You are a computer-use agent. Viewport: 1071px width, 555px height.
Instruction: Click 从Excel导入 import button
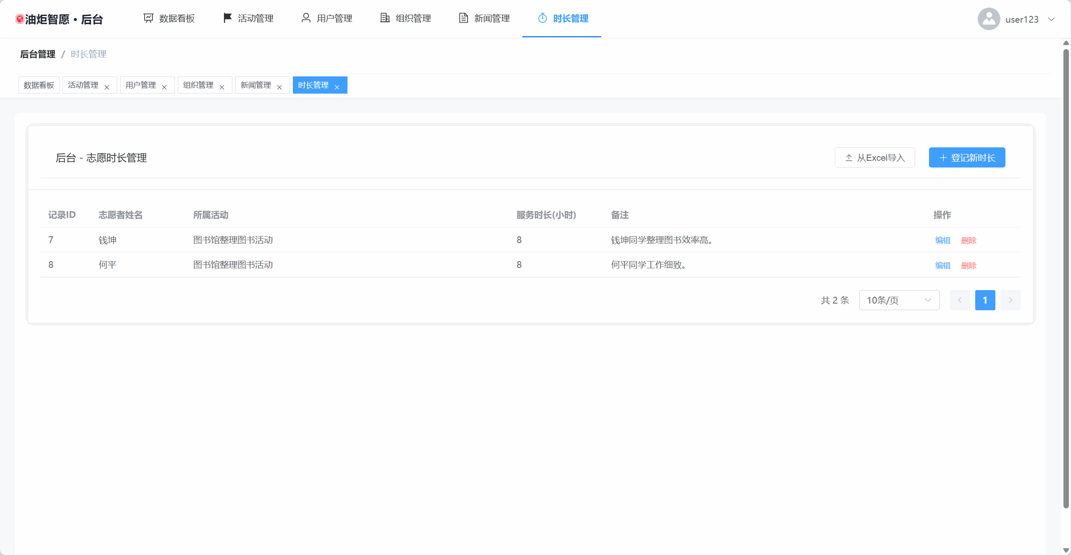point(874,157)
